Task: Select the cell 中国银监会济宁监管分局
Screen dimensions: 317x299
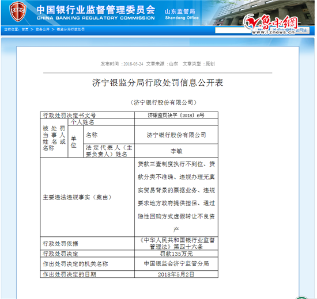Action: point(176,264)
